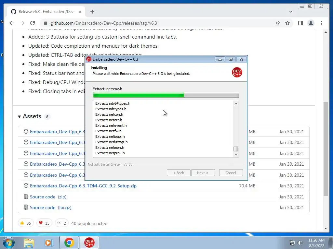Click the installer log scrollbar thumb

[236, 149]
